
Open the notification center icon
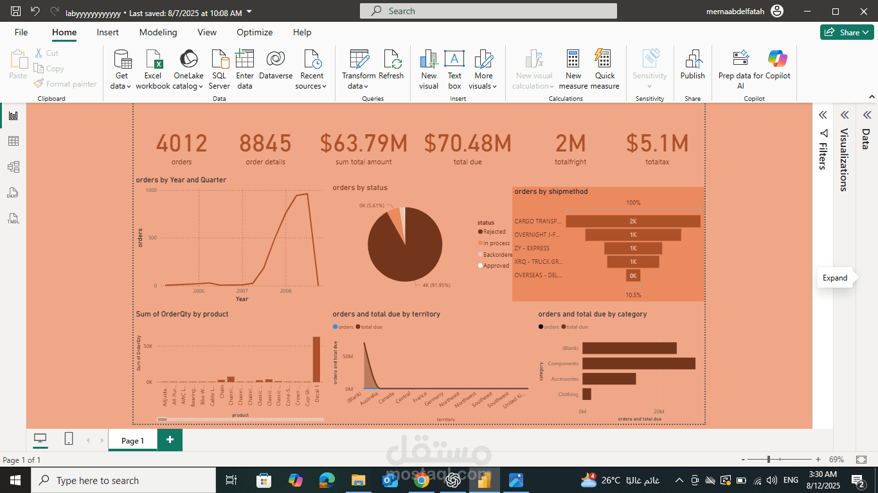858,480
